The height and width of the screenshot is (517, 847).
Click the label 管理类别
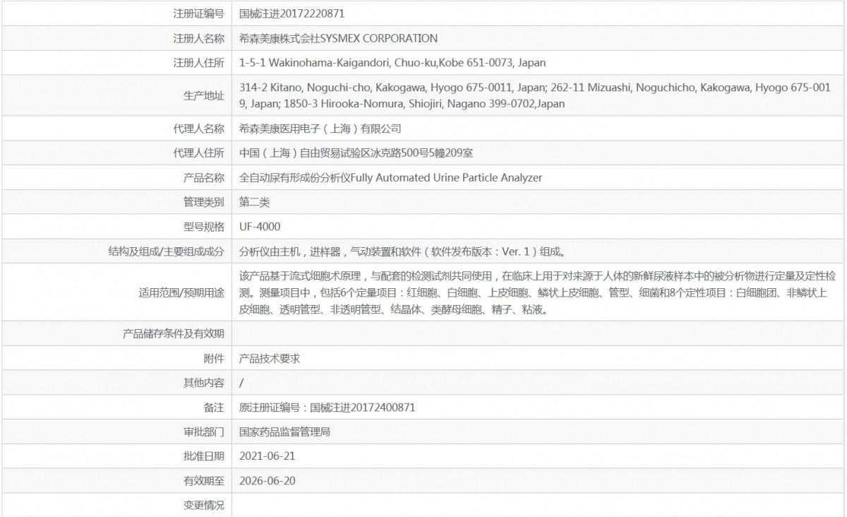(203, 202)
